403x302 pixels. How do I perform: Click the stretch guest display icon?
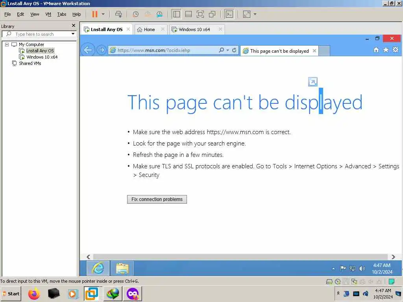point(247,14)
